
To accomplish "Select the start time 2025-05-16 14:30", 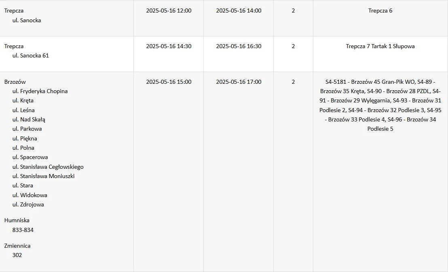I will pos(169,46).
